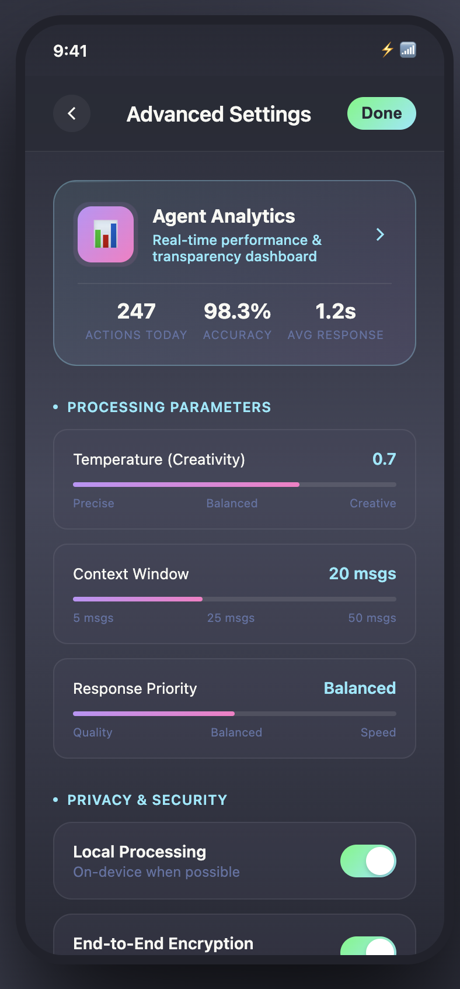
Task: Select the Balanced label under Temperature
Action: coord(232,503)
